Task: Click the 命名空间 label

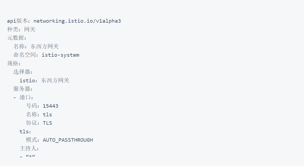Action: 26,55
